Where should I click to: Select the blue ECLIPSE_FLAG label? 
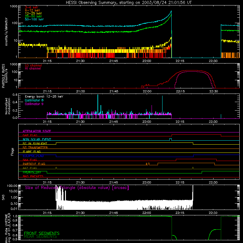click(x=33, y=156)
